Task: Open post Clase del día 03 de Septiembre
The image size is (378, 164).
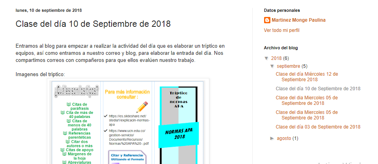Action: (318, 127)
